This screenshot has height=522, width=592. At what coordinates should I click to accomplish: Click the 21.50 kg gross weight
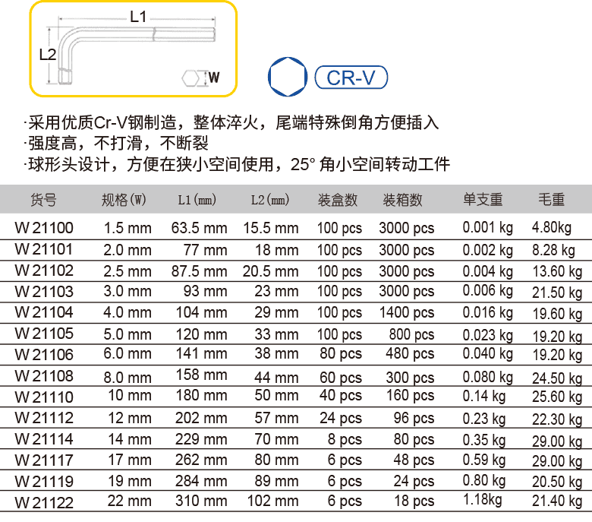pyautogui.click(x=557, y=293)
